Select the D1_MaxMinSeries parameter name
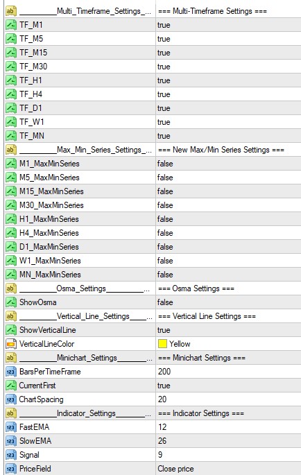This screenshot has width=301, height=475. pos(49,247)
